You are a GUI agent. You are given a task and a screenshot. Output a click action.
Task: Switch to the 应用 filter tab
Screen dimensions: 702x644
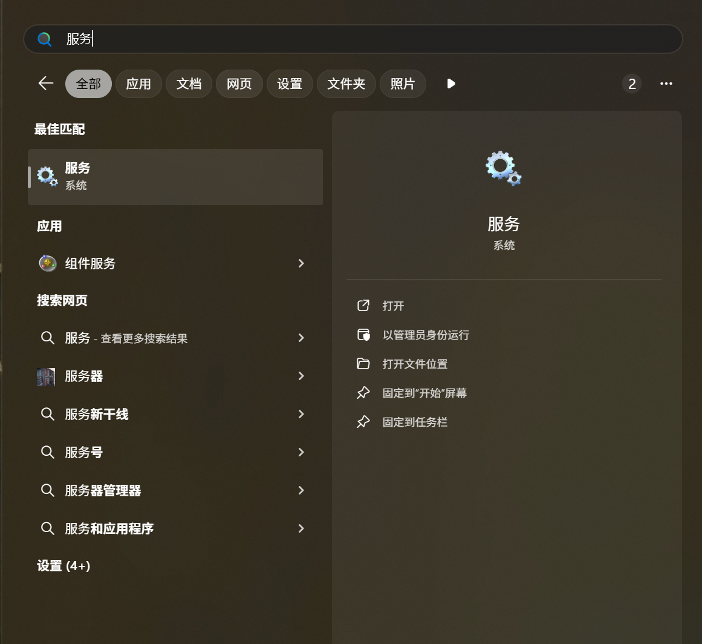tap(138, 84)
